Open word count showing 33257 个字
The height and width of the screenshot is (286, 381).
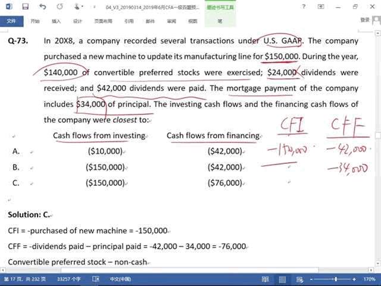coord(69,279)
